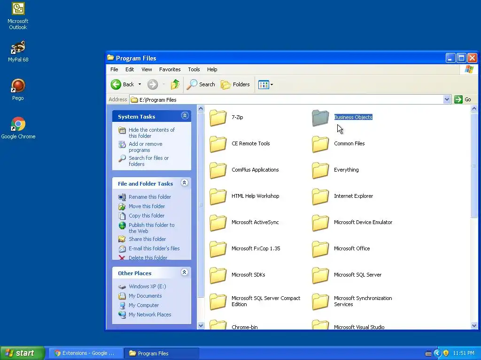Click the task pane scroll up arrow

[x=201, y=108]
